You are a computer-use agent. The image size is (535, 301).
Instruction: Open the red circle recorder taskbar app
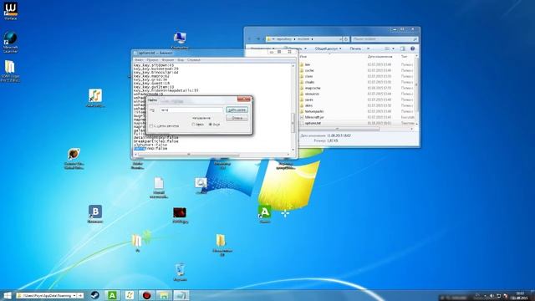tap(147, 295)
